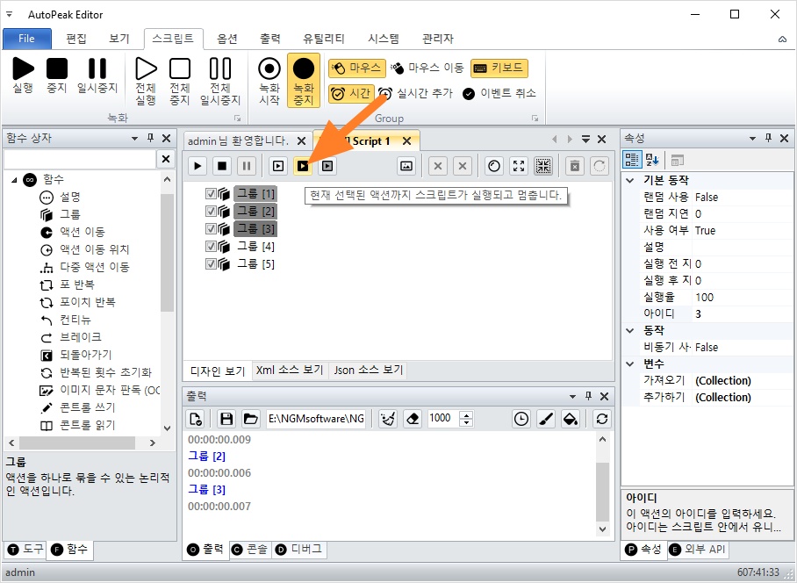
Task: Click the collapse-all arrows icon
Action: [543, 166]
